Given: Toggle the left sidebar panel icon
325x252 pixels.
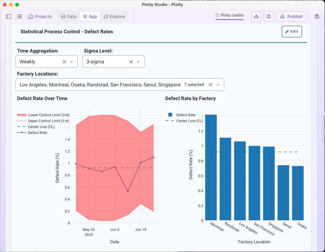Looking at the screenshot, I should [8, 16].
